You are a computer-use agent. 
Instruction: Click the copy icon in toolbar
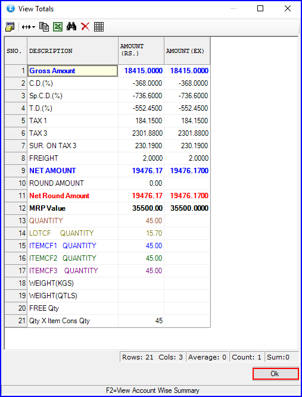44,27
